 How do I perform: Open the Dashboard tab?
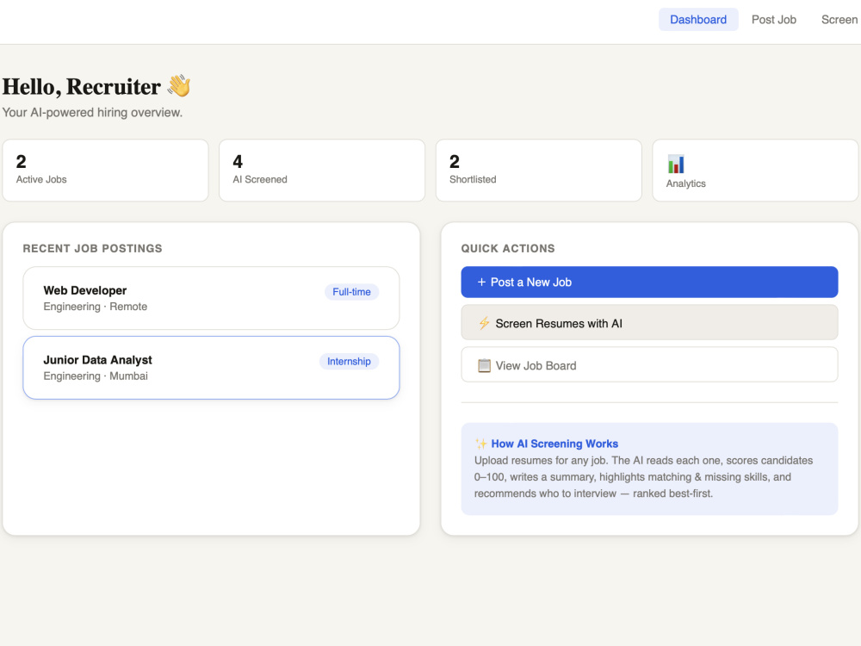[698, 20]
